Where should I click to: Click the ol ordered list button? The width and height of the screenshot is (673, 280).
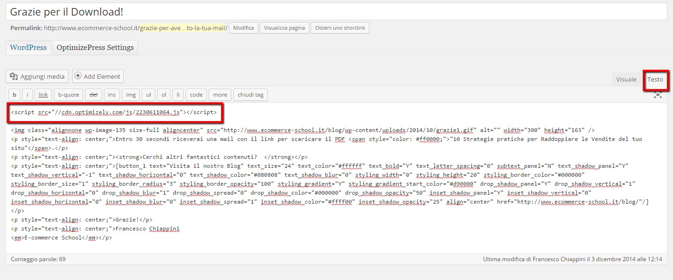point(164,95)
